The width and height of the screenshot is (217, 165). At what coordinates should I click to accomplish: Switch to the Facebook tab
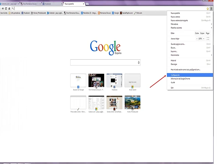(52, 4)
